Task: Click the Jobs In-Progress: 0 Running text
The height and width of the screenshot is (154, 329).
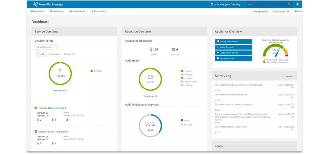Action: click(x=227, y=4)
